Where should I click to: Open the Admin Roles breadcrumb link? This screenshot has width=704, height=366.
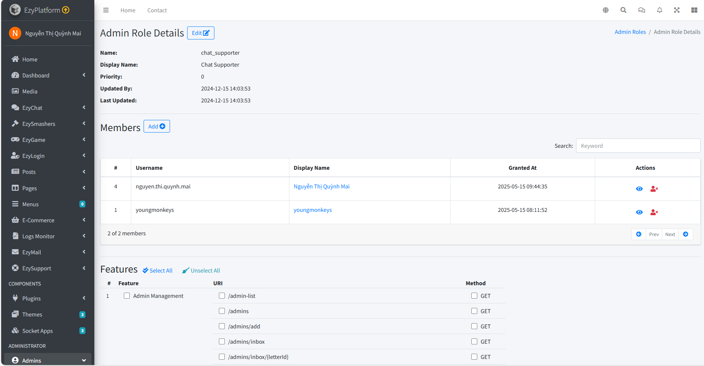pos(630,32)
